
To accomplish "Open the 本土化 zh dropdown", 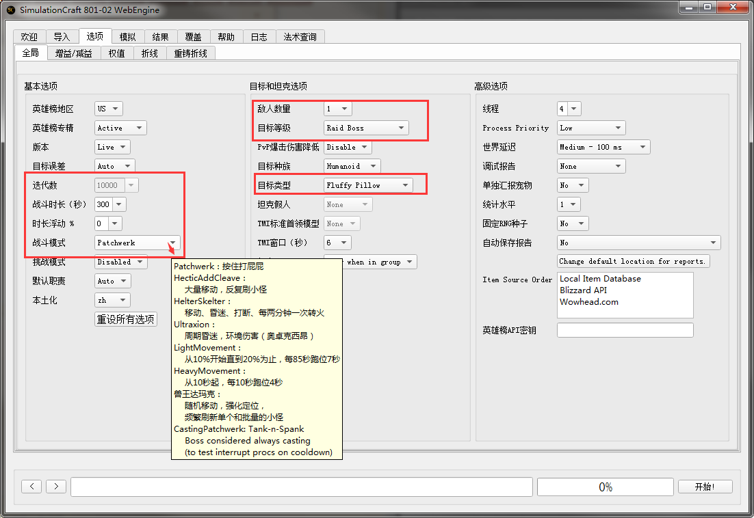I will 112,300.
